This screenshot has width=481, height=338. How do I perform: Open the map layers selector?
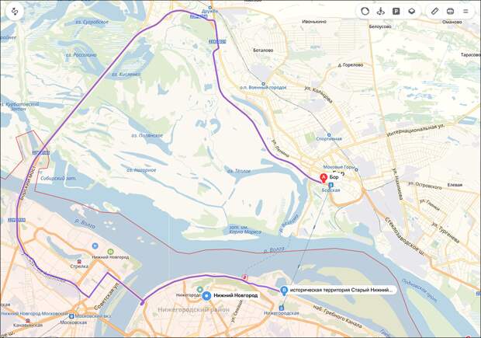[412, 12]
